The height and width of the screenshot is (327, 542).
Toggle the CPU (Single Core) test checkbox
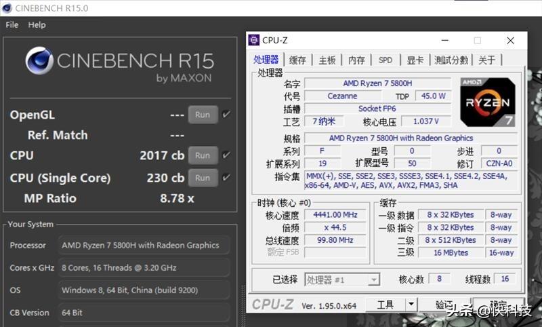[226, 178]
